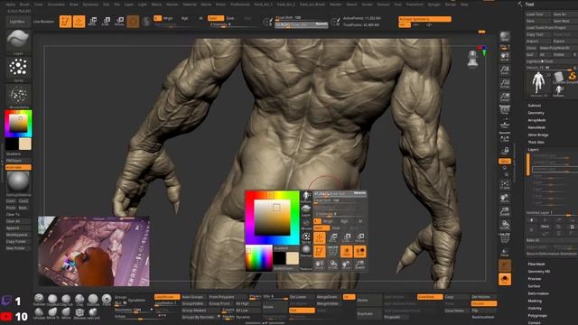Enable Zsub sculpt mode
578x325 pixels.
point(230,18)
